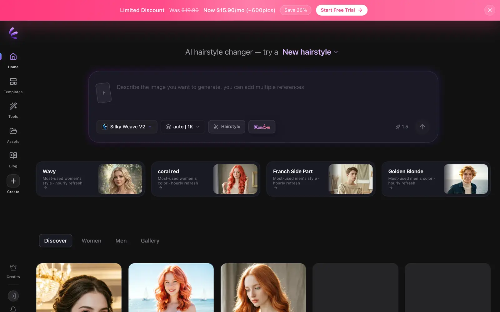Open the Wavy women's style card
Image resolution: width=500 pixels, height=312 pixels.
click(90, 179)
